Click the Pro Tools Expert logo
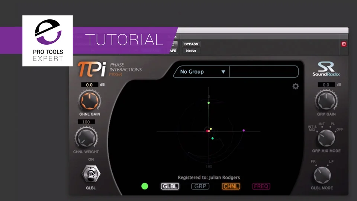 48,41
